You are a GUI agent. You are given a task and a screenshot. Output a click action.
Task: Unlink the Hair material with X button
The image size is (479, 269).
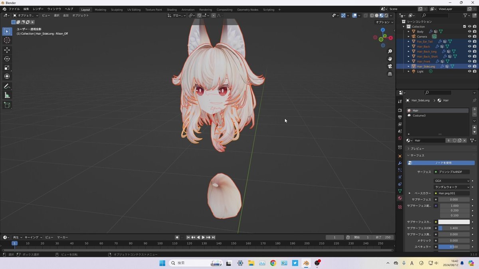pyautogui.click(x=465, y=140)
